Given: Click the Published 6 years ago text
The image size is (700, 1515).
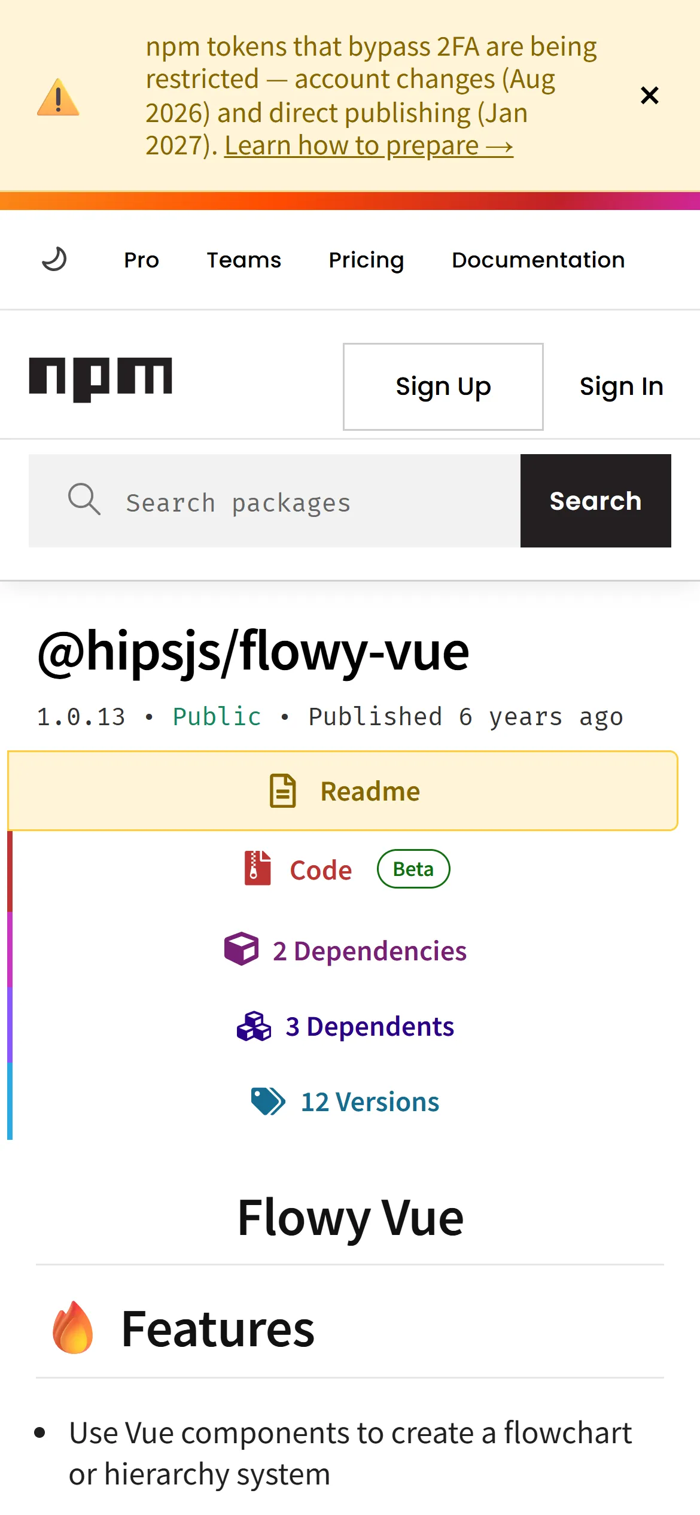Looking at the screenshot, I should 465,717.
